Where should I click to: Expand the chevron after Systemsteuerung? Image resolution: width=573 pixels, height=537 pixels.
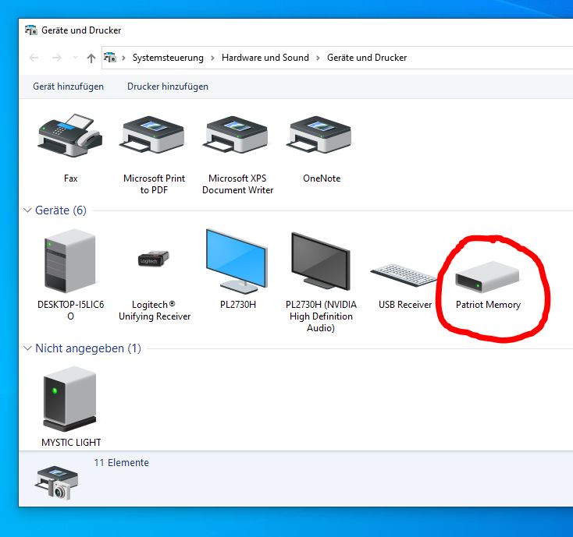click(x=212, y=58)
